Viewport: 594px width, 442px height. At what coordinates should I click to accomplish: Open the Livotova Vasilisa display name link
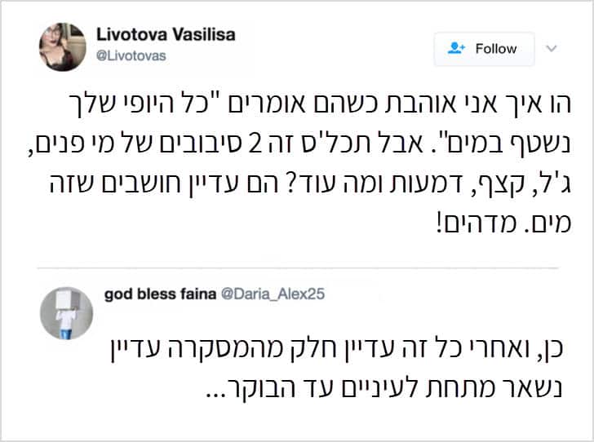(164, 36)
